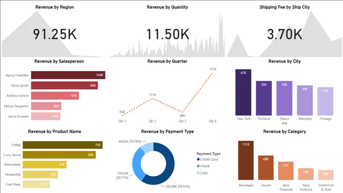The image size is (343, 193).
Task: Click the 258.98K (59.53%) donut label
Action: (x=177, y=187)
